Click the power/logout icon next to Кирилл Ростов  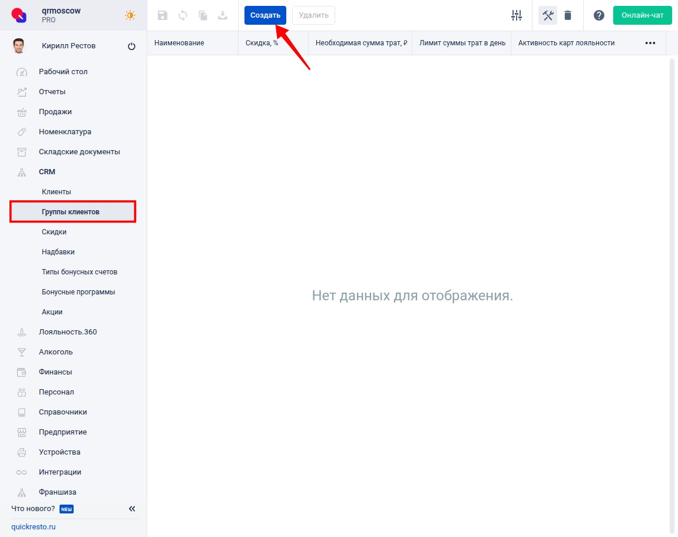coord(131,45)
